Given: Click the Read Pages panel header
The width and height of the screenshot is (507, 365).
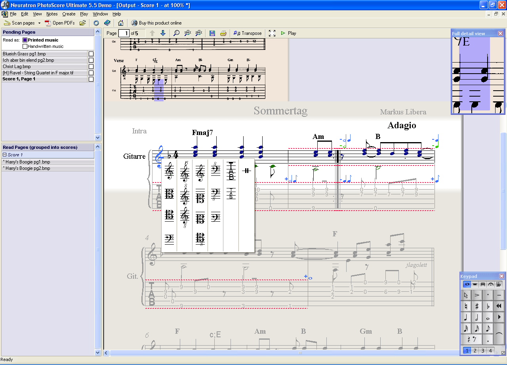Looking at the screenshot, I should [48, 147].
